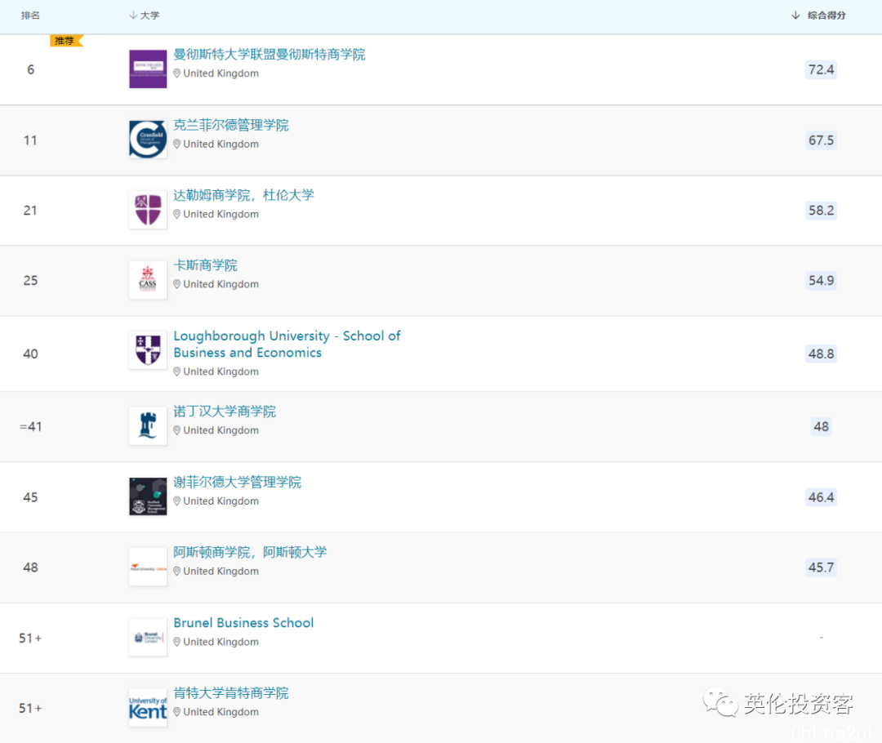Click rank 51+ for Brunel Business School

coord(30,638)
